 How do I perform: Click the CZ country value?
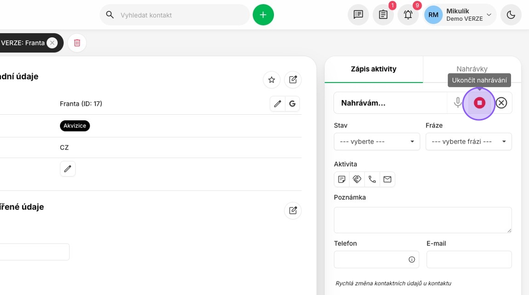64,148
